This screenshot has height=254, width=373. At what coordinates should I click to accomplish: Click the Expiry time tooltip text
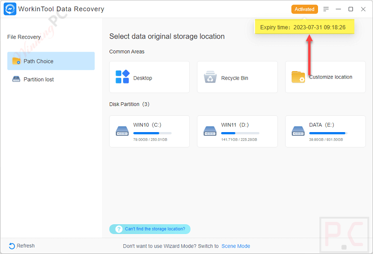(x=303, y=27)
